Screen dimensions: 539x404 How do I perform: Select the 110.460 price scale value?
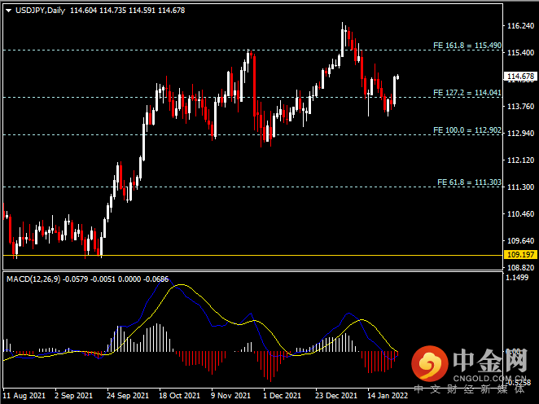(x=521, y=214)
